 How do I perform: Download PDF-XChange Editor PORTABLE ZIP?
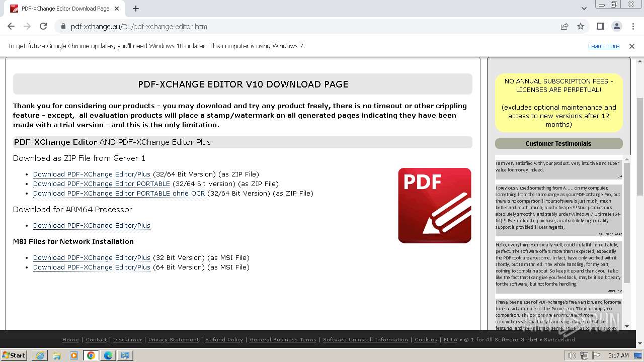pos(102,184)
